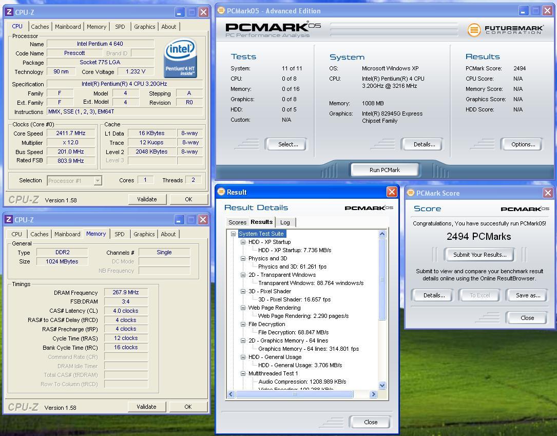
Task: Switch to Scores tab in Result window
Action: [237, 222]
